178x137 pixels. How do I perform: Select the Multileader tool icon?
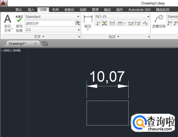coord(159,19)
